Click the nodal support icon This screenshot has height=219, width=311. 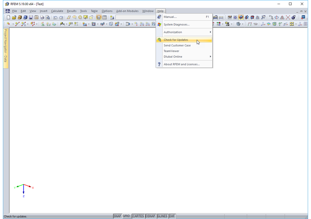coord(43,24)
